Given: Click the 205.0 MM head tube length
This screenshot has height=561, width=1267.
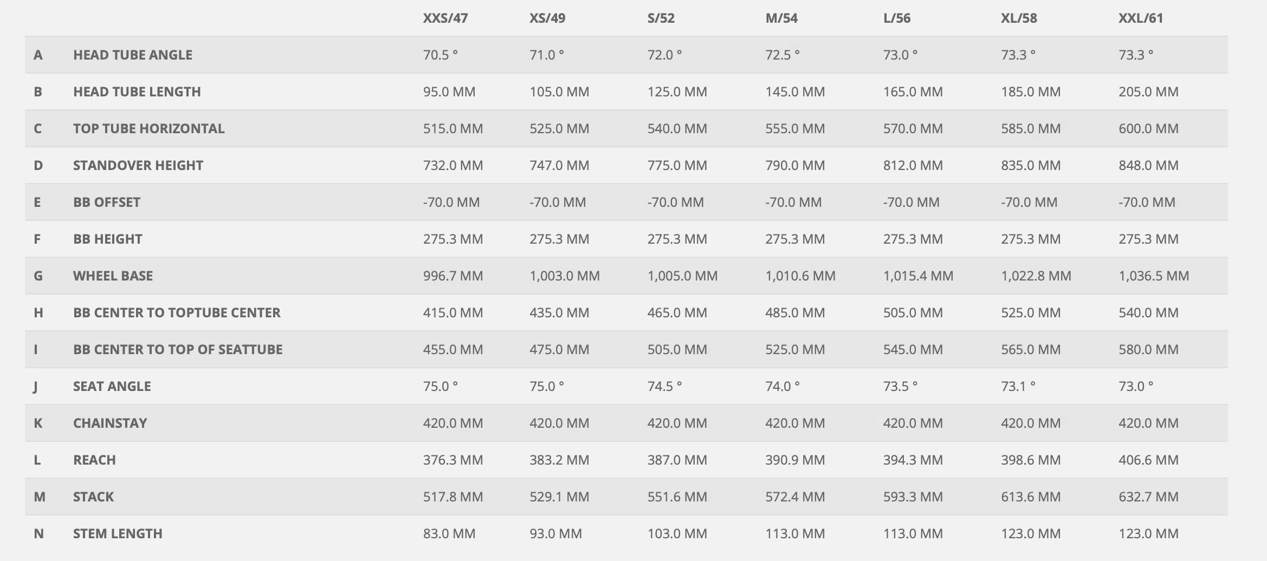Looking at the screenshot, I should tap(1148, 92).
